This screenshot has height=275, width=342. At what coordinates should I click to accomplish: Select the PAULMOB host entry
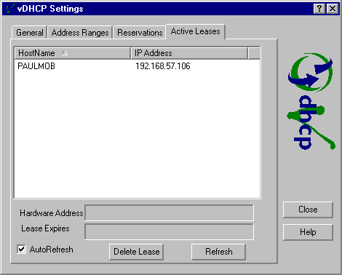coord(36,66)
